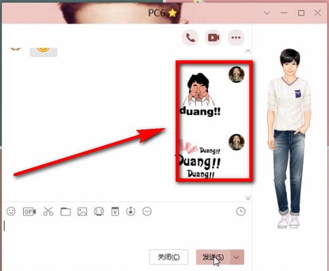This screenshot has width=329, height=271.
Task: Click the 发送(S) send button
Action: 213,257
